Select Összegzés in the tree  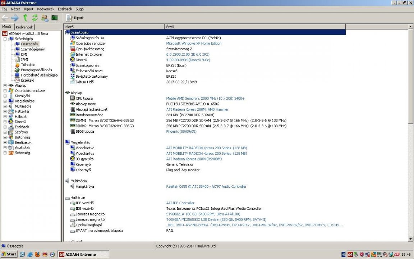pos(29,44)
